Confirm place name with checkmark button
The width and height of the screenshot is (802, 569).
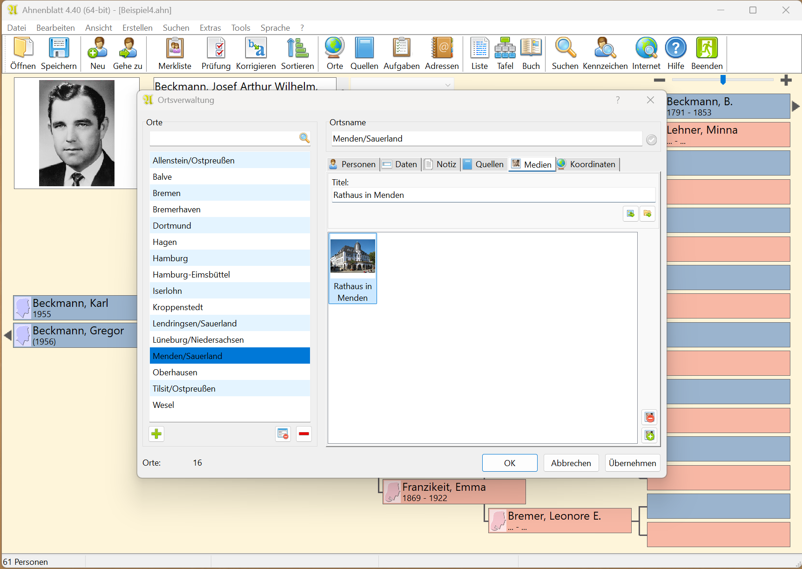click(x=651, y=140)
